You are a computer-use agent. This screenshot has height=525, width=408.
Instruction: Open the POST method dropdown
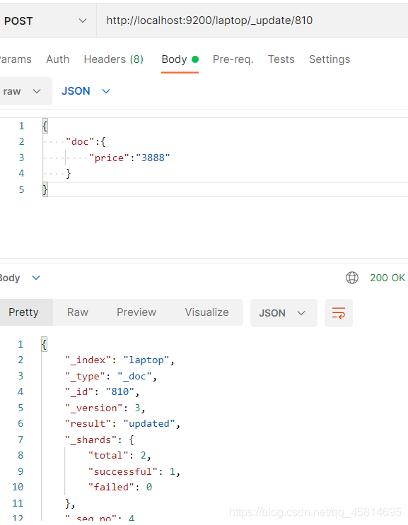45,20
